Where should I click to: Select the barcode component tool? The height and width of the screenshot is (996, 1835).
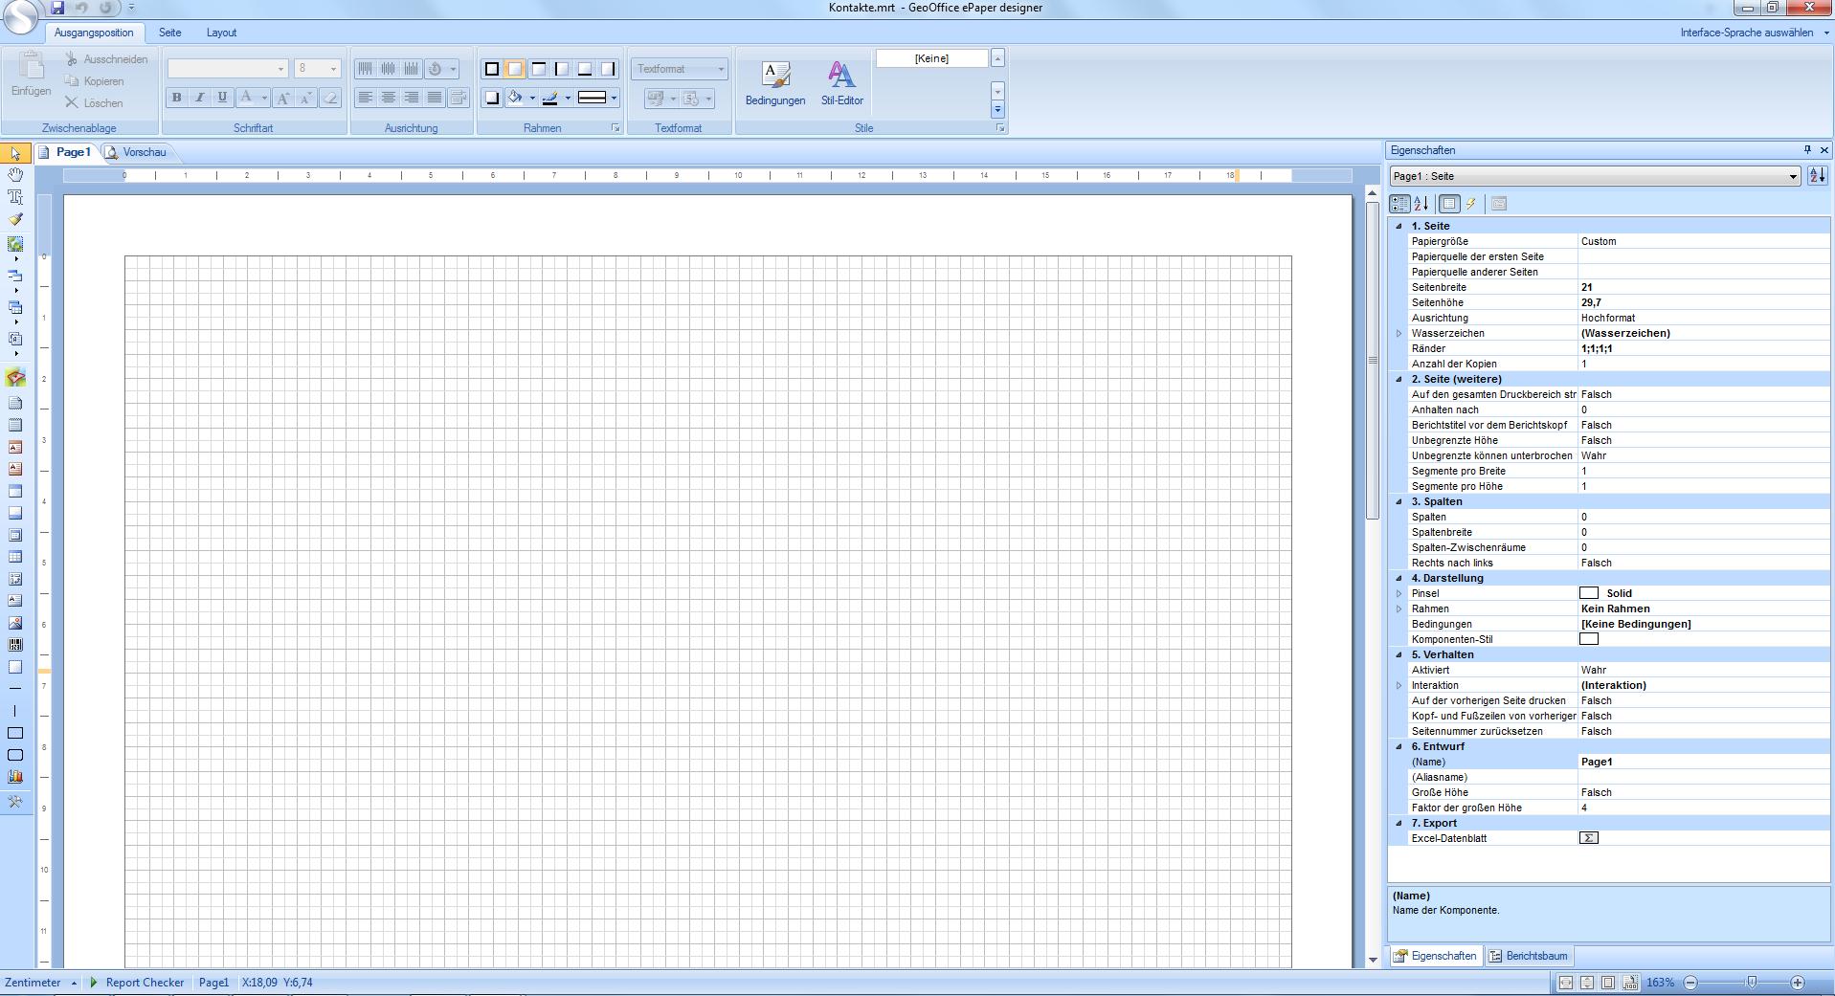[15, 645]
